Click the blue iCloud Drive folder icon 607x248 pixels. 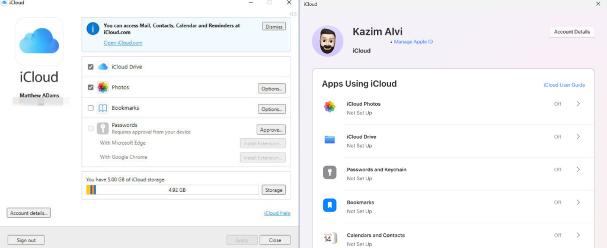click(x=330, y=139)
